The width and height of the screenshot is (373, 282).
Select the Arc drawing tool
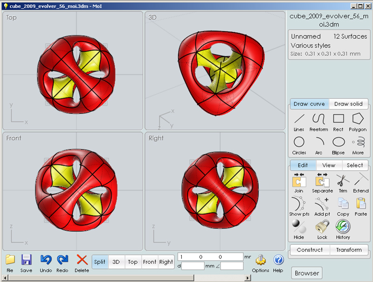coord(319,146)
